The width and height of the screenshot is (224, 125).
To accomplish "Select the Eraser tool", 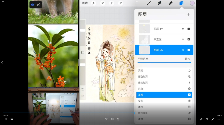I will click(170, 3).
